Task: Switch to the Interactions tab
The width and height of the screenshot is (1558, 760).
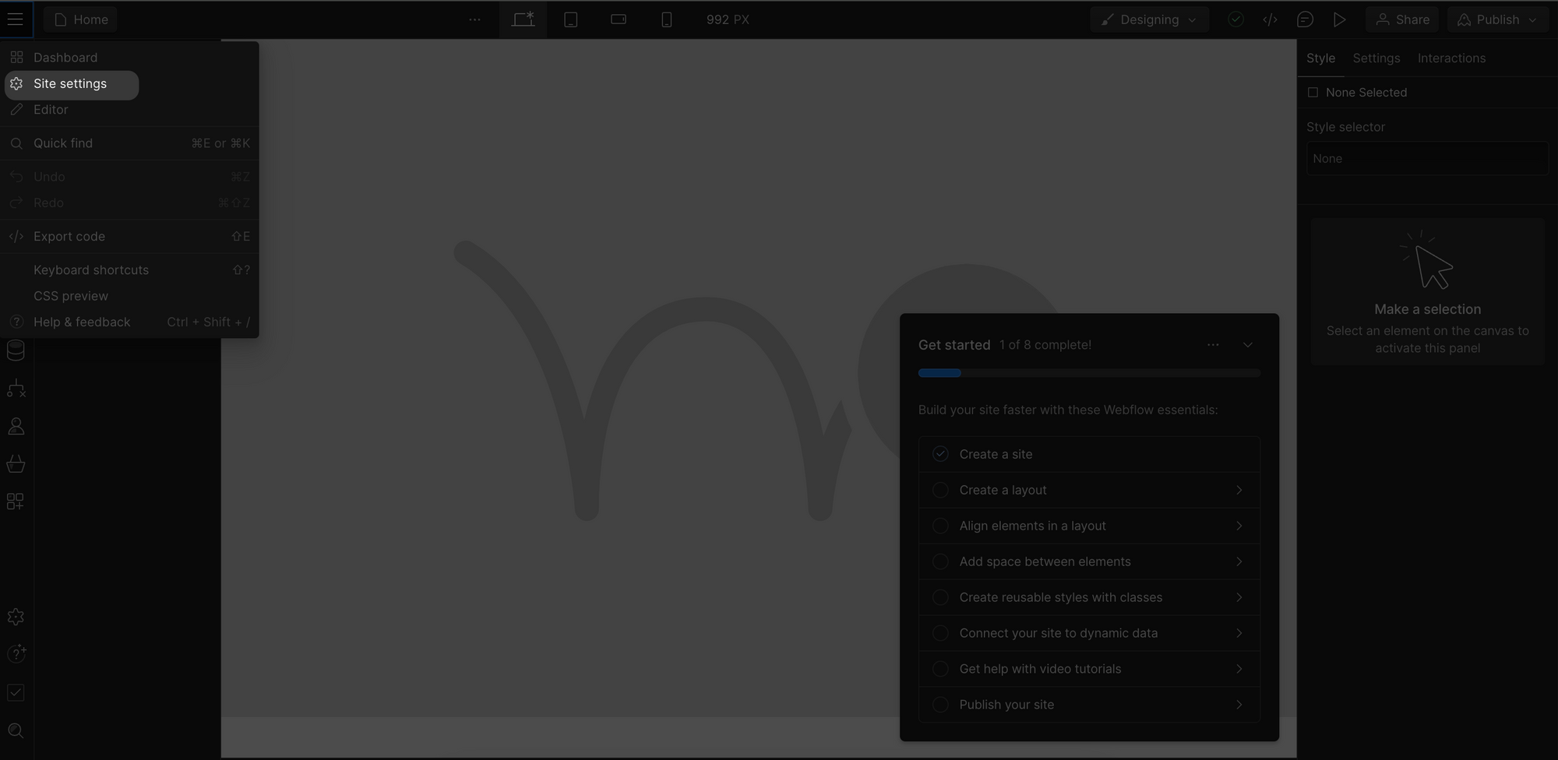Action: tap(1451, 58)
